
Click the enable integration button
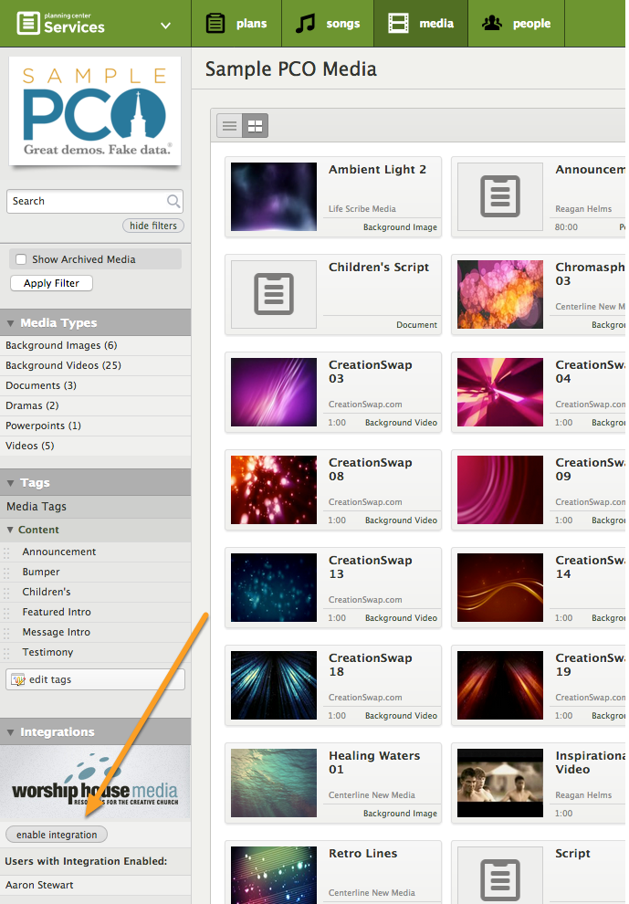(x=57, y=835)
